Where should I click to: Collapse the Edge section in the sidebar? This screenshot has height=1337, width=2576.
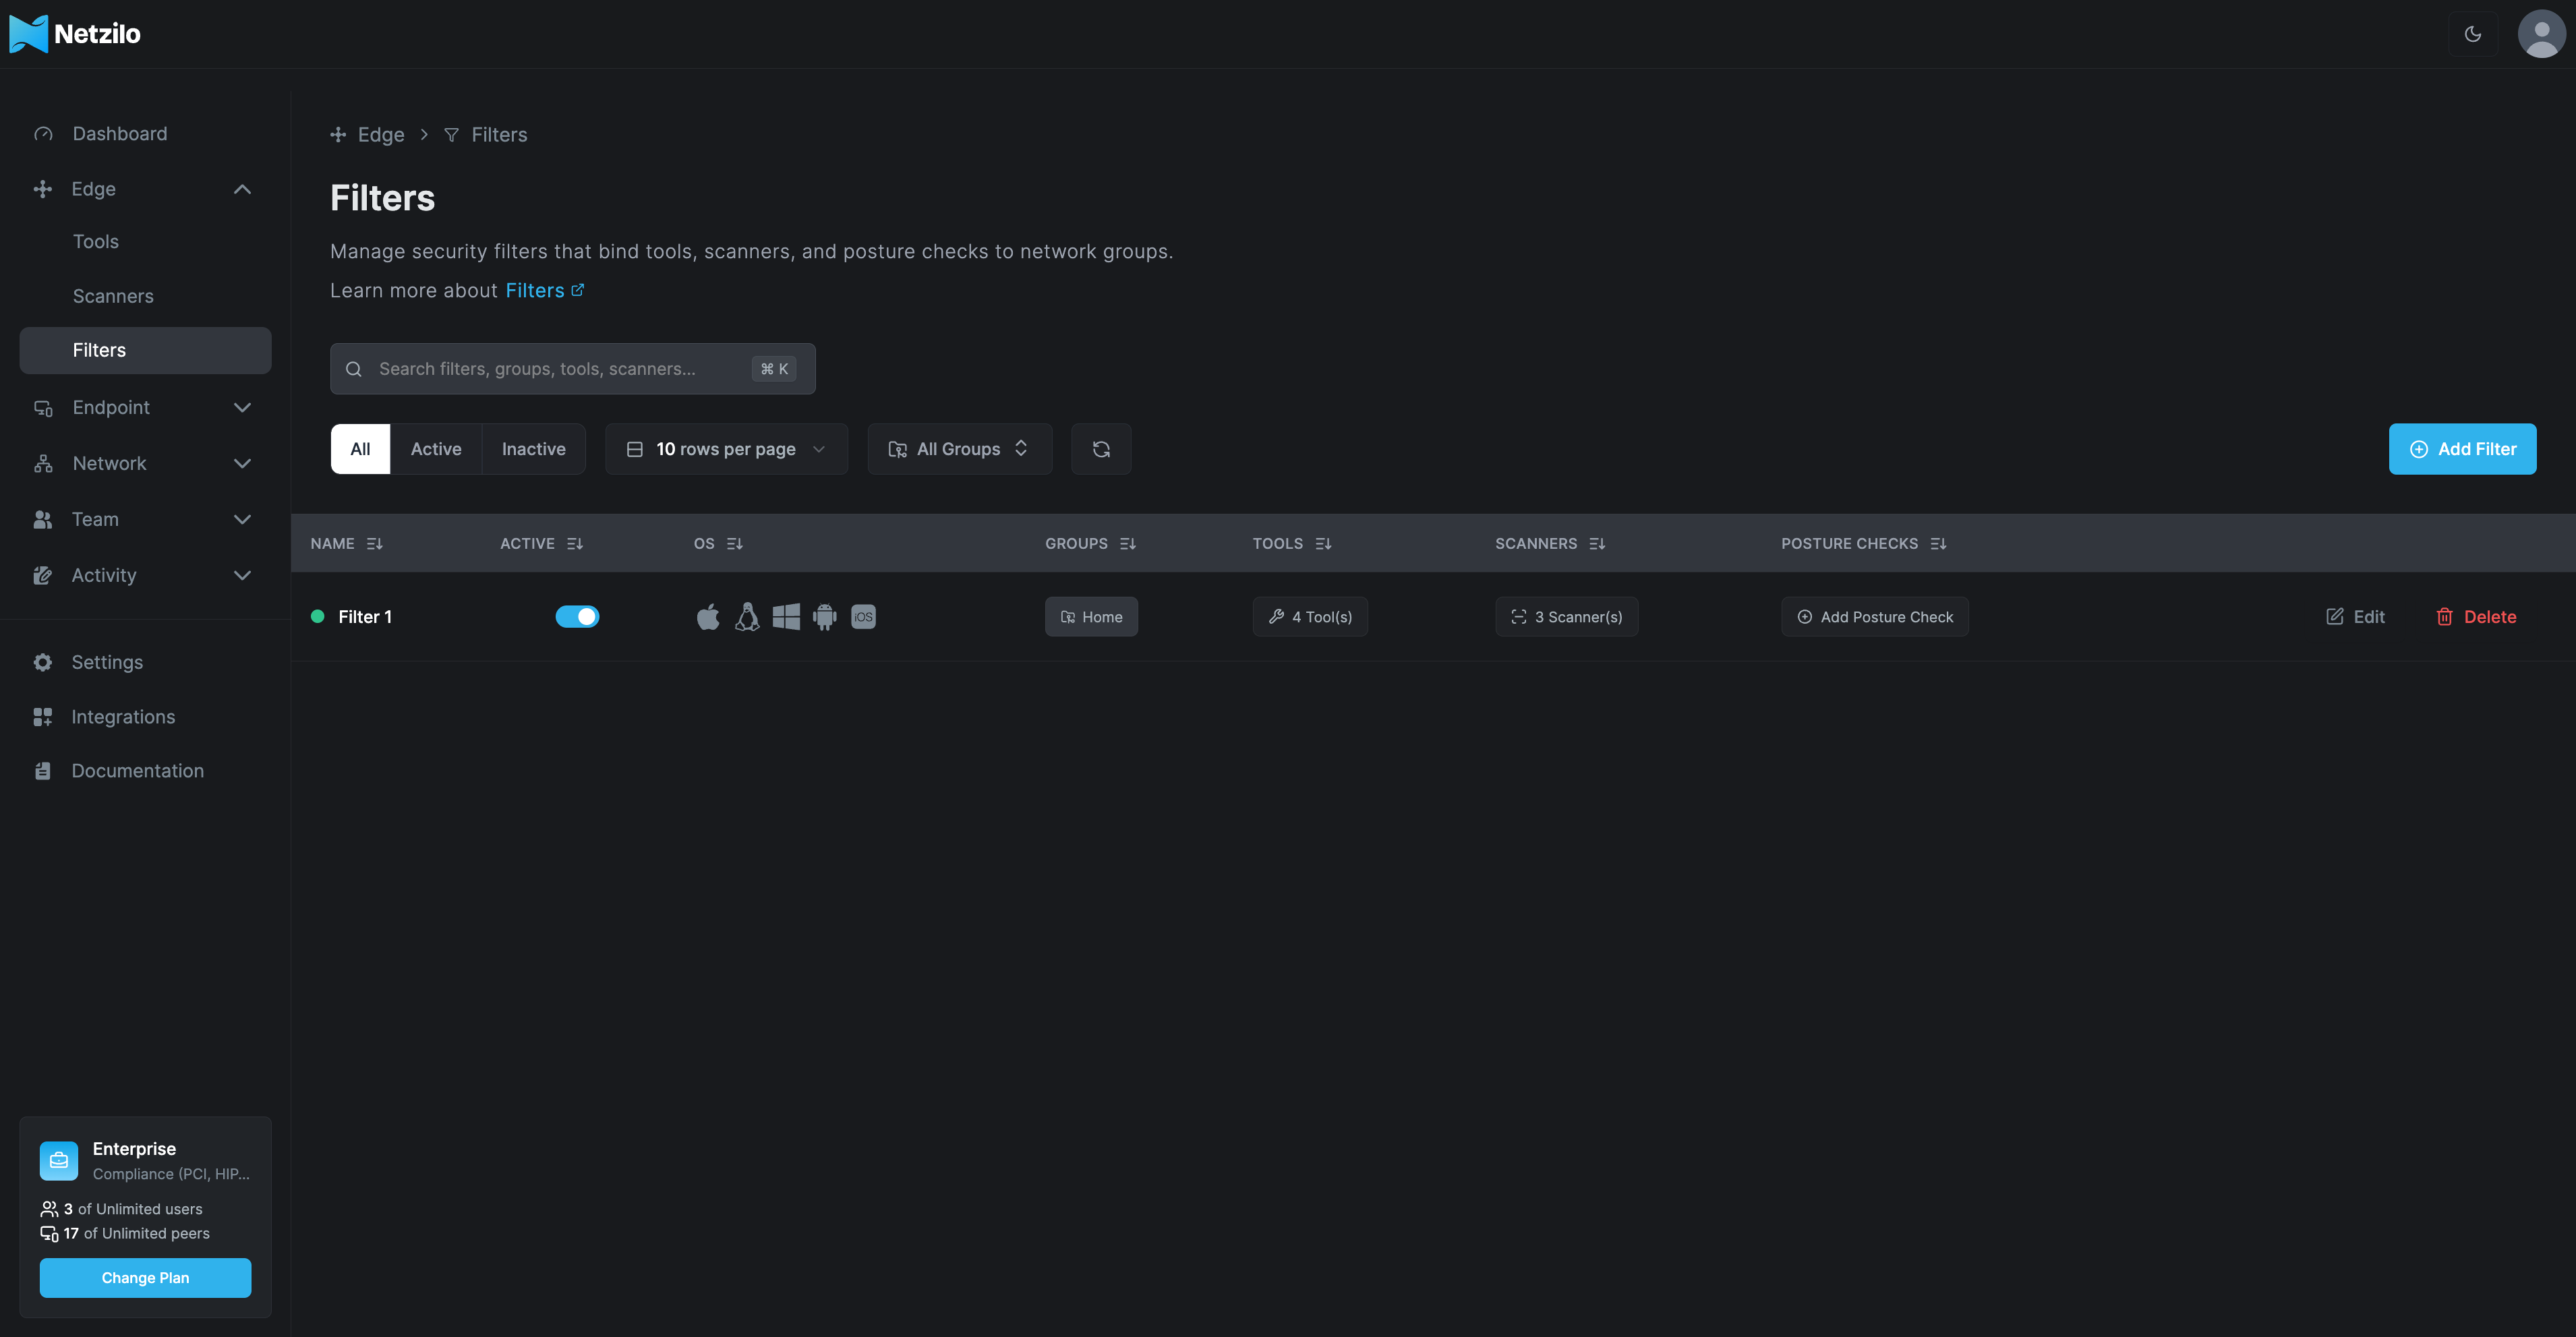pos(241,189)
